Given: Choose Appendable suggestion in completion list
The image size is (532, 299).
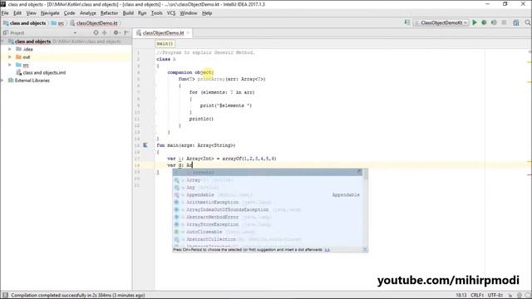Looking at the screenshot, I should 268,195.
